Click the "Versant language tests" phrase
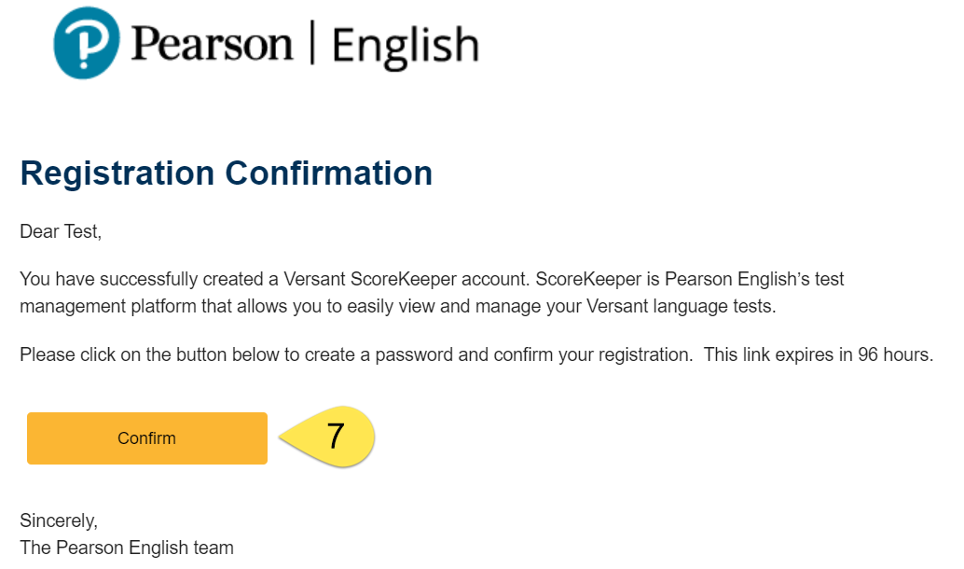Screen dimensions: 964x569 (691, 306)
